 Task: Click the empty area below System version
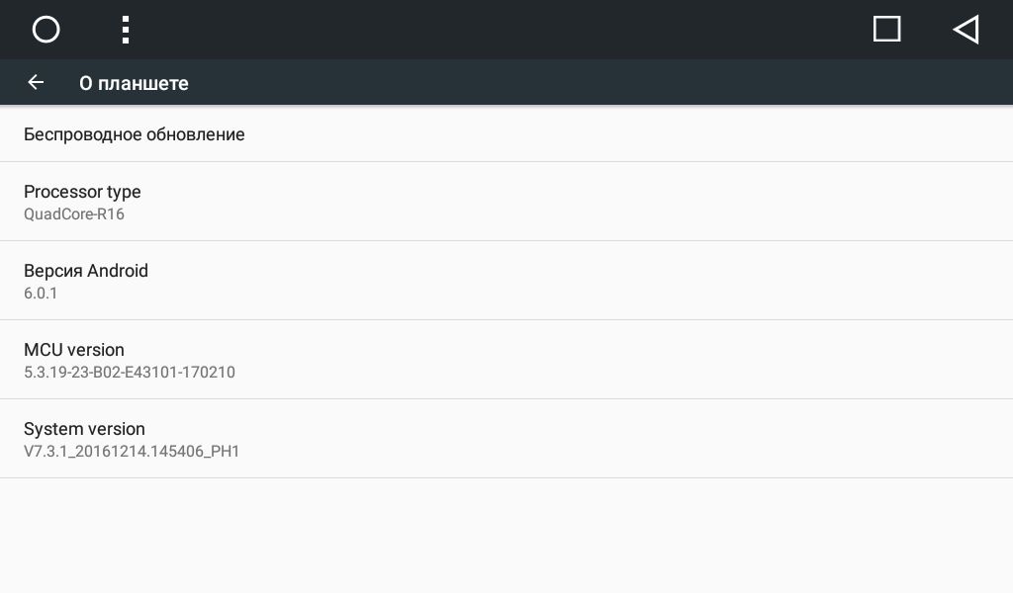pos(506,536)
